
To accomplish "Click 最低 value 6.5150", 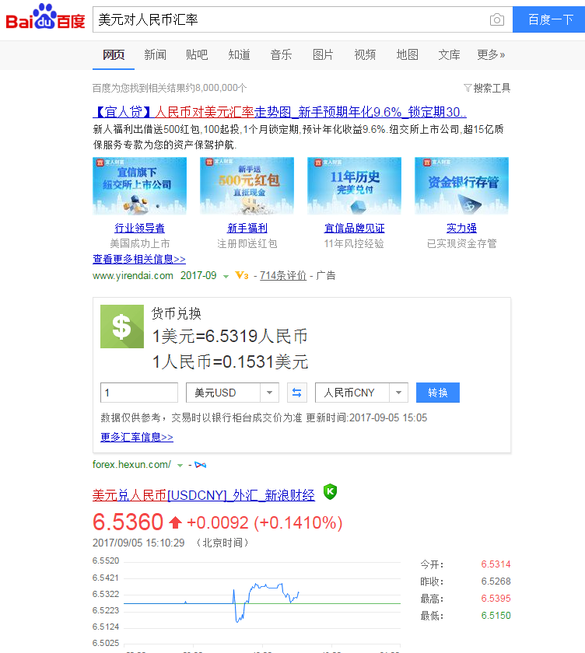I will click(x=496, y=616).
